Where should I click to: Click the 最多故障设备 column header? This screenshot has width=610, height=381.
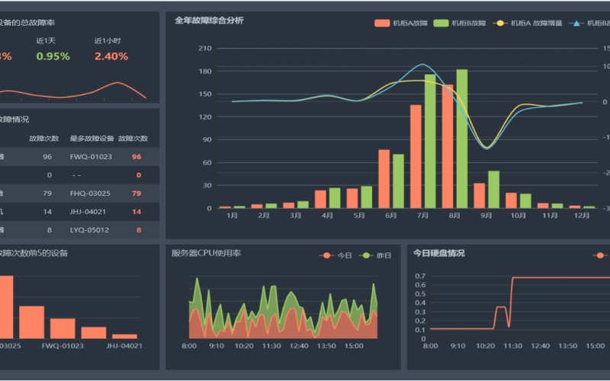pos(91,139)
